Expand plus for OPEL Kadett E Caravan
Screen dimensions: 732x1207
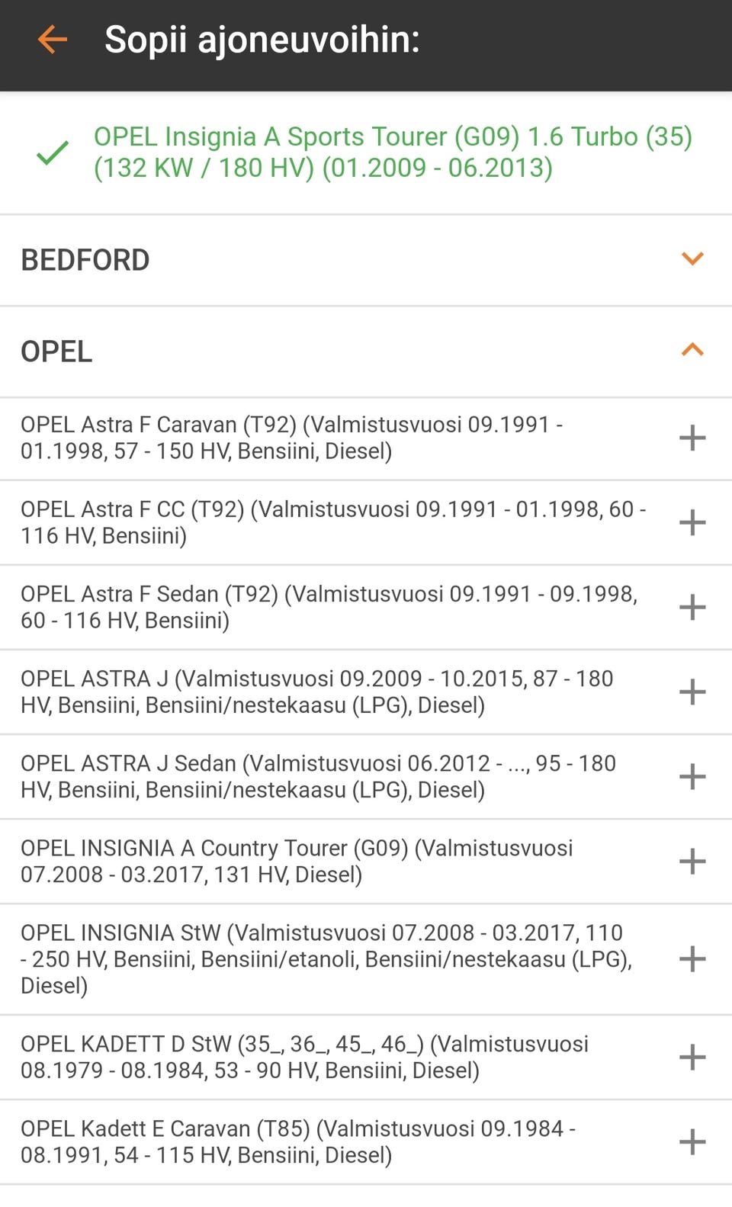coord(692,1141)
